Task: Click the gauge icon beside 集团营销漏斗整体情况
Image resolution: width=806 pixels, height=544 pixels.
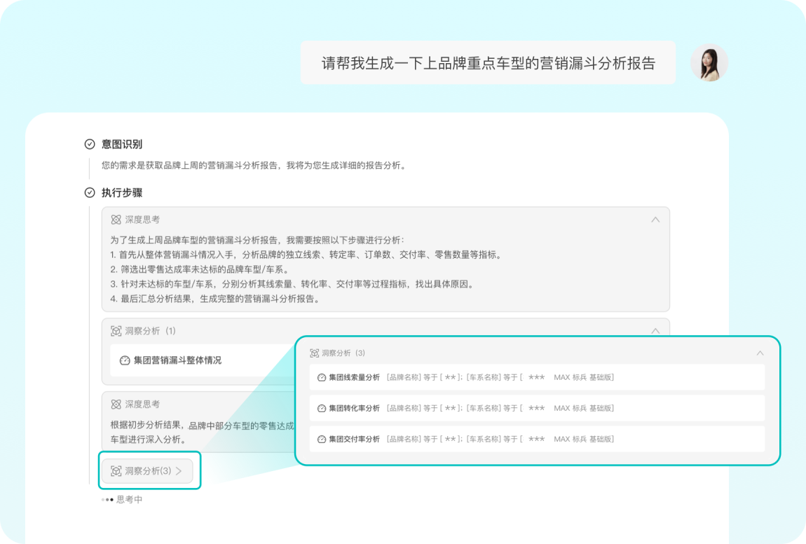Action: [x=123, y=360]
